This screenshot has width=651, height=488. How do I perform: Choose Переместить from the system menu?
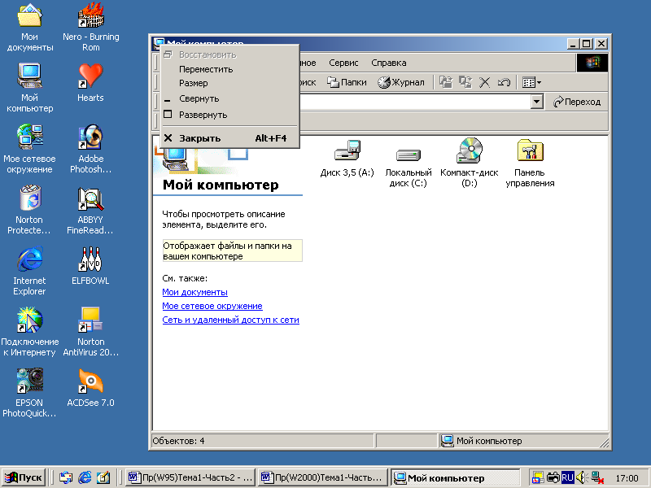pos(229,69)
